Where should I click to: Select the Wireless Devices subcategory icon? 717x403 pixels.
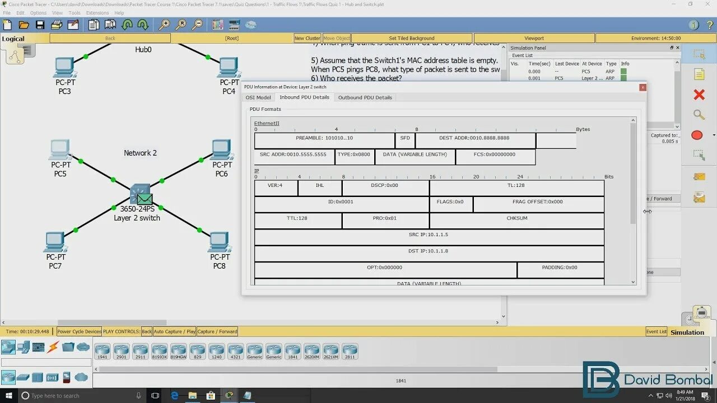52,377
